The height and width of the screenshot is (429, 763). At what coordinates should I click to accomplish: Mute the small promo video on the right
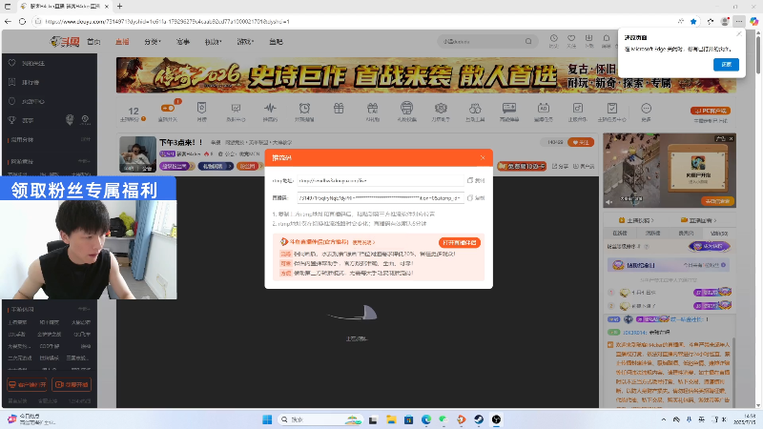pyautogui.click(x=609, y=202)
